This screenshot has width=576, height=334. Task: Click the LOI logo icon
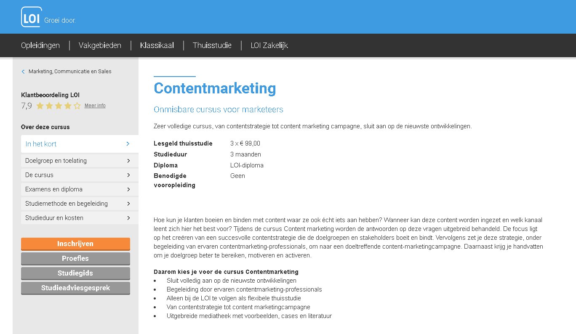tap(32, 17)
